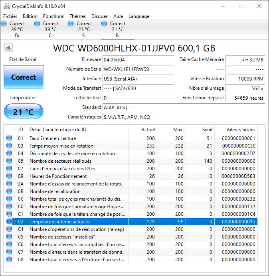
Task: Select the Taux Erreur en Lecture row
Action: coord(131,138)
